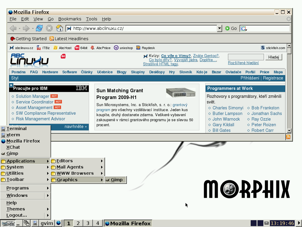Open the Bookmarks menu in Firefox
This screenshot has width=302, height=227.
[x=70, y=19]
